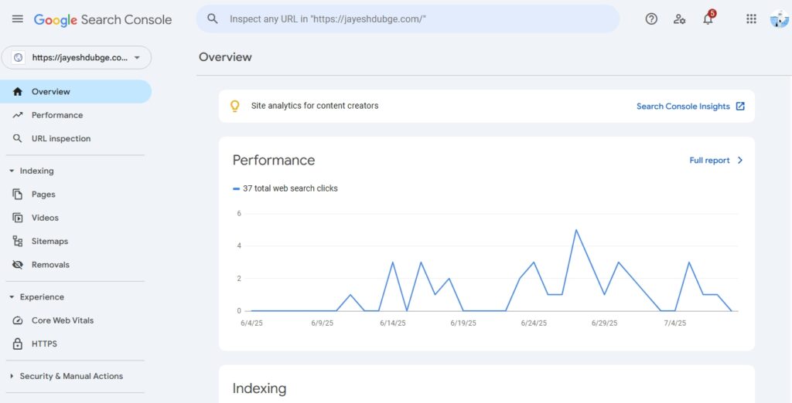Click the Google Search Console logo
The image size is (792, 403).
tap(103, 19)
